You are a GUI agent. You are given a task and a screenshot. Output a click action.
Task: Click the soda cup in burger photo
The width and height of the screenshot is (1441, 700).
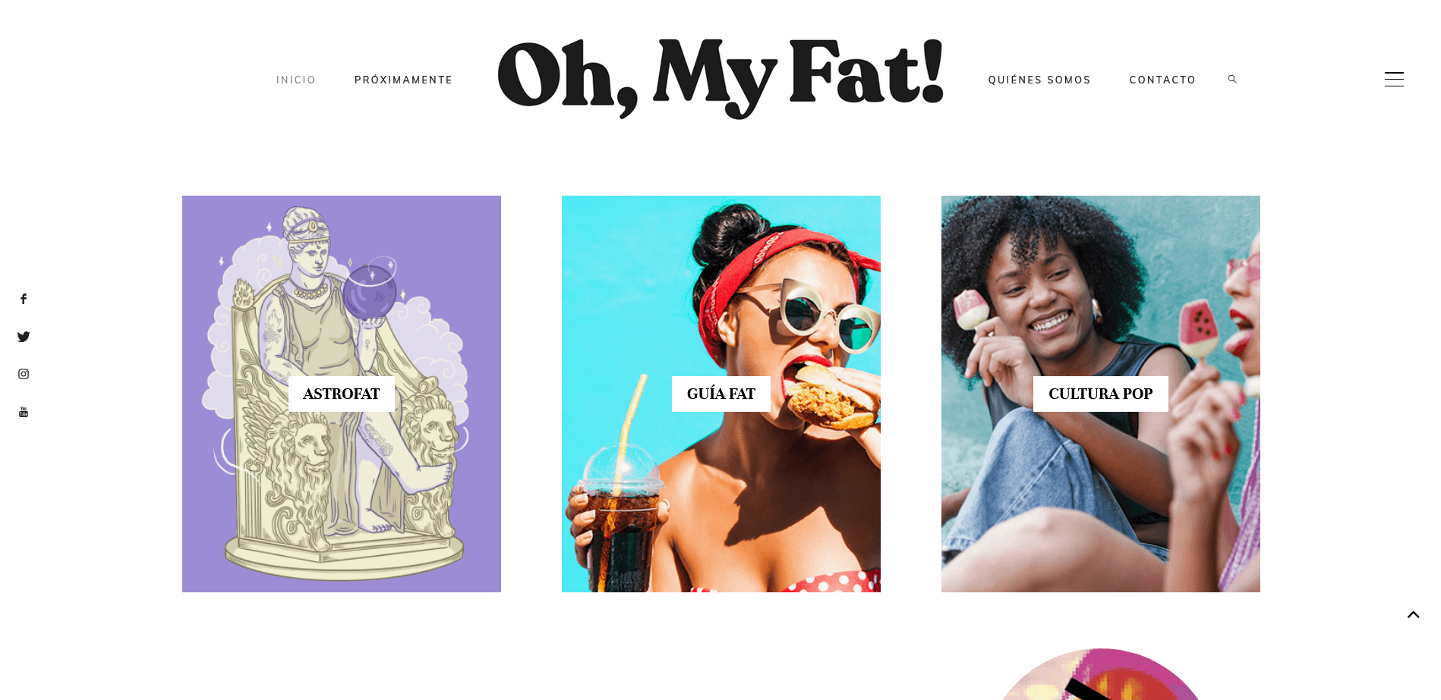point(619,523)
